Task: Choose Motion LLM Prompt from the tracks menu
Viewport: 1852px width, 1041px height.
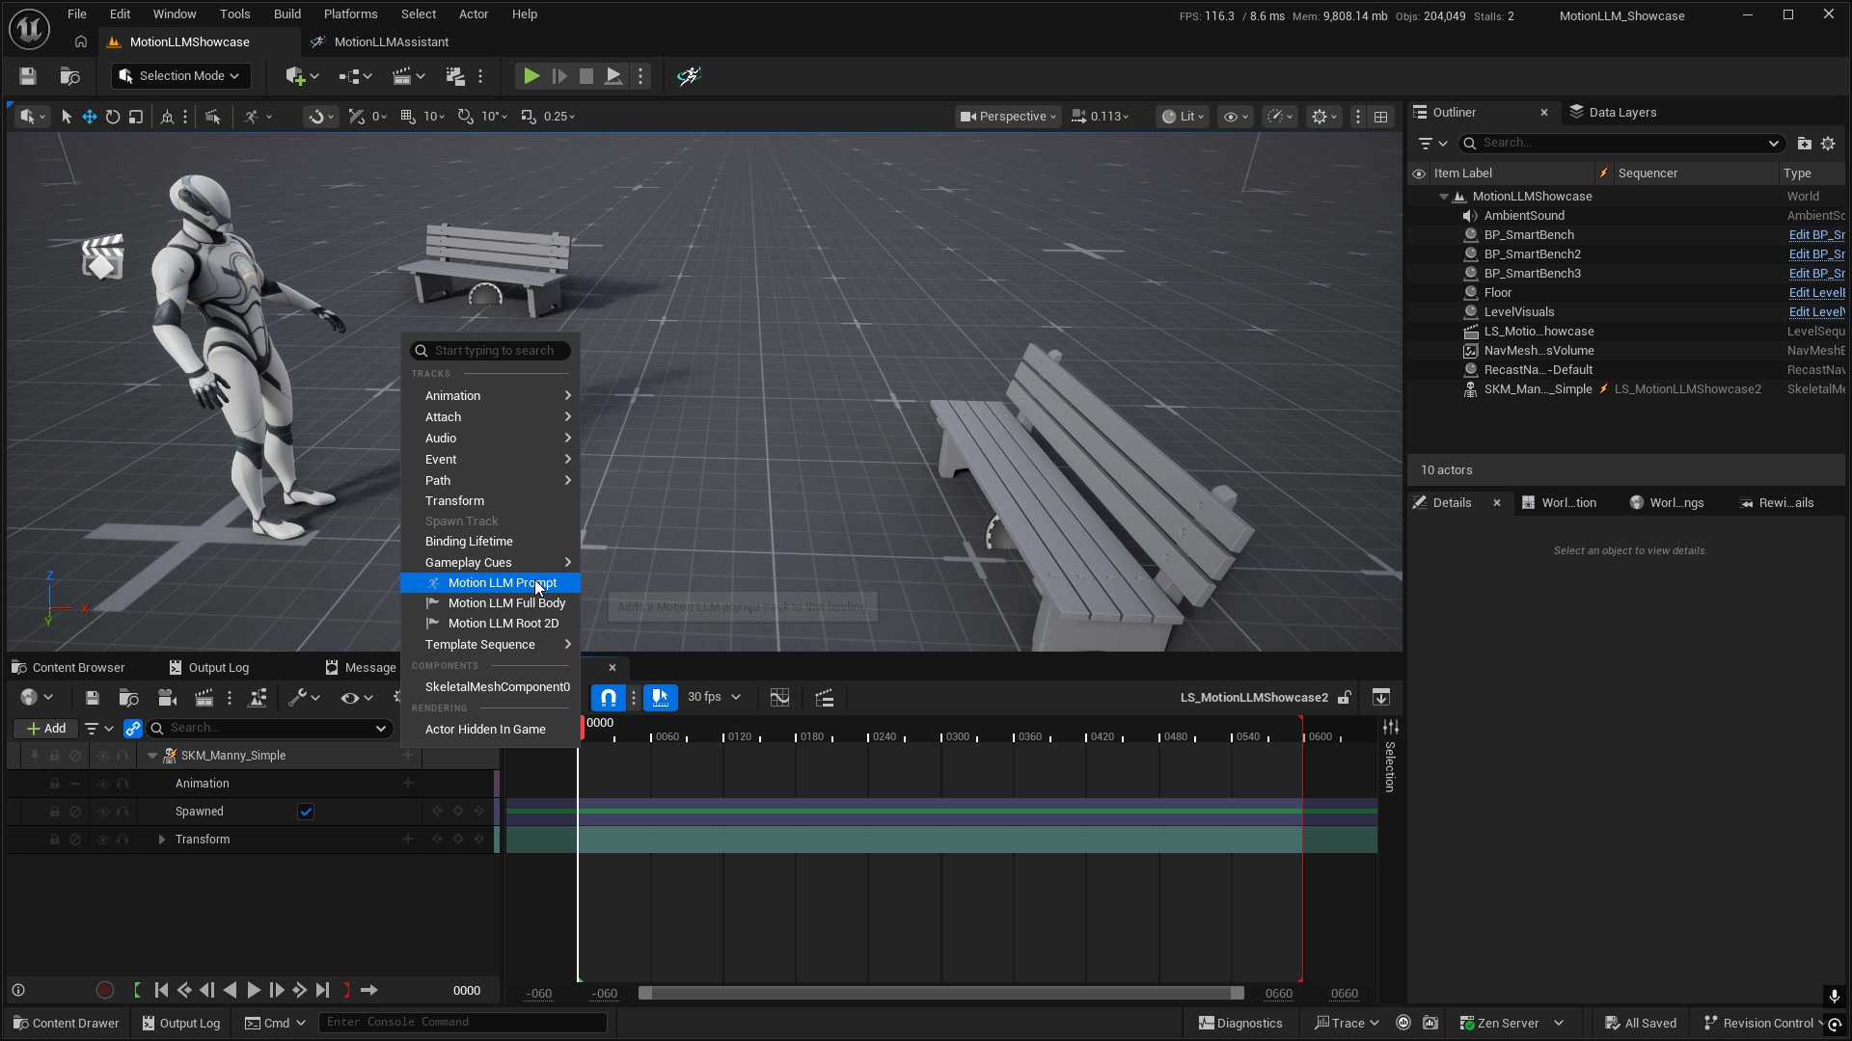Action: (x=491, y=583)
